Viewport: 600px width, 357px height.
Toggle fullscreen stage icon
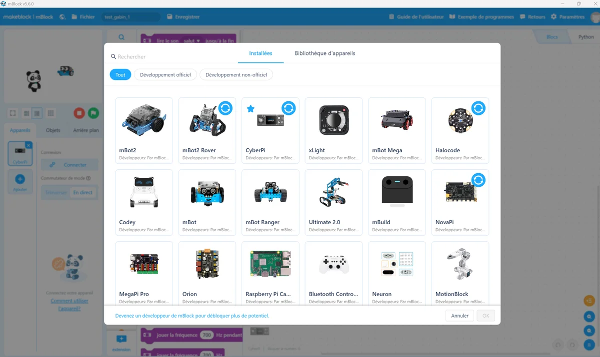(x=13, y=113)
